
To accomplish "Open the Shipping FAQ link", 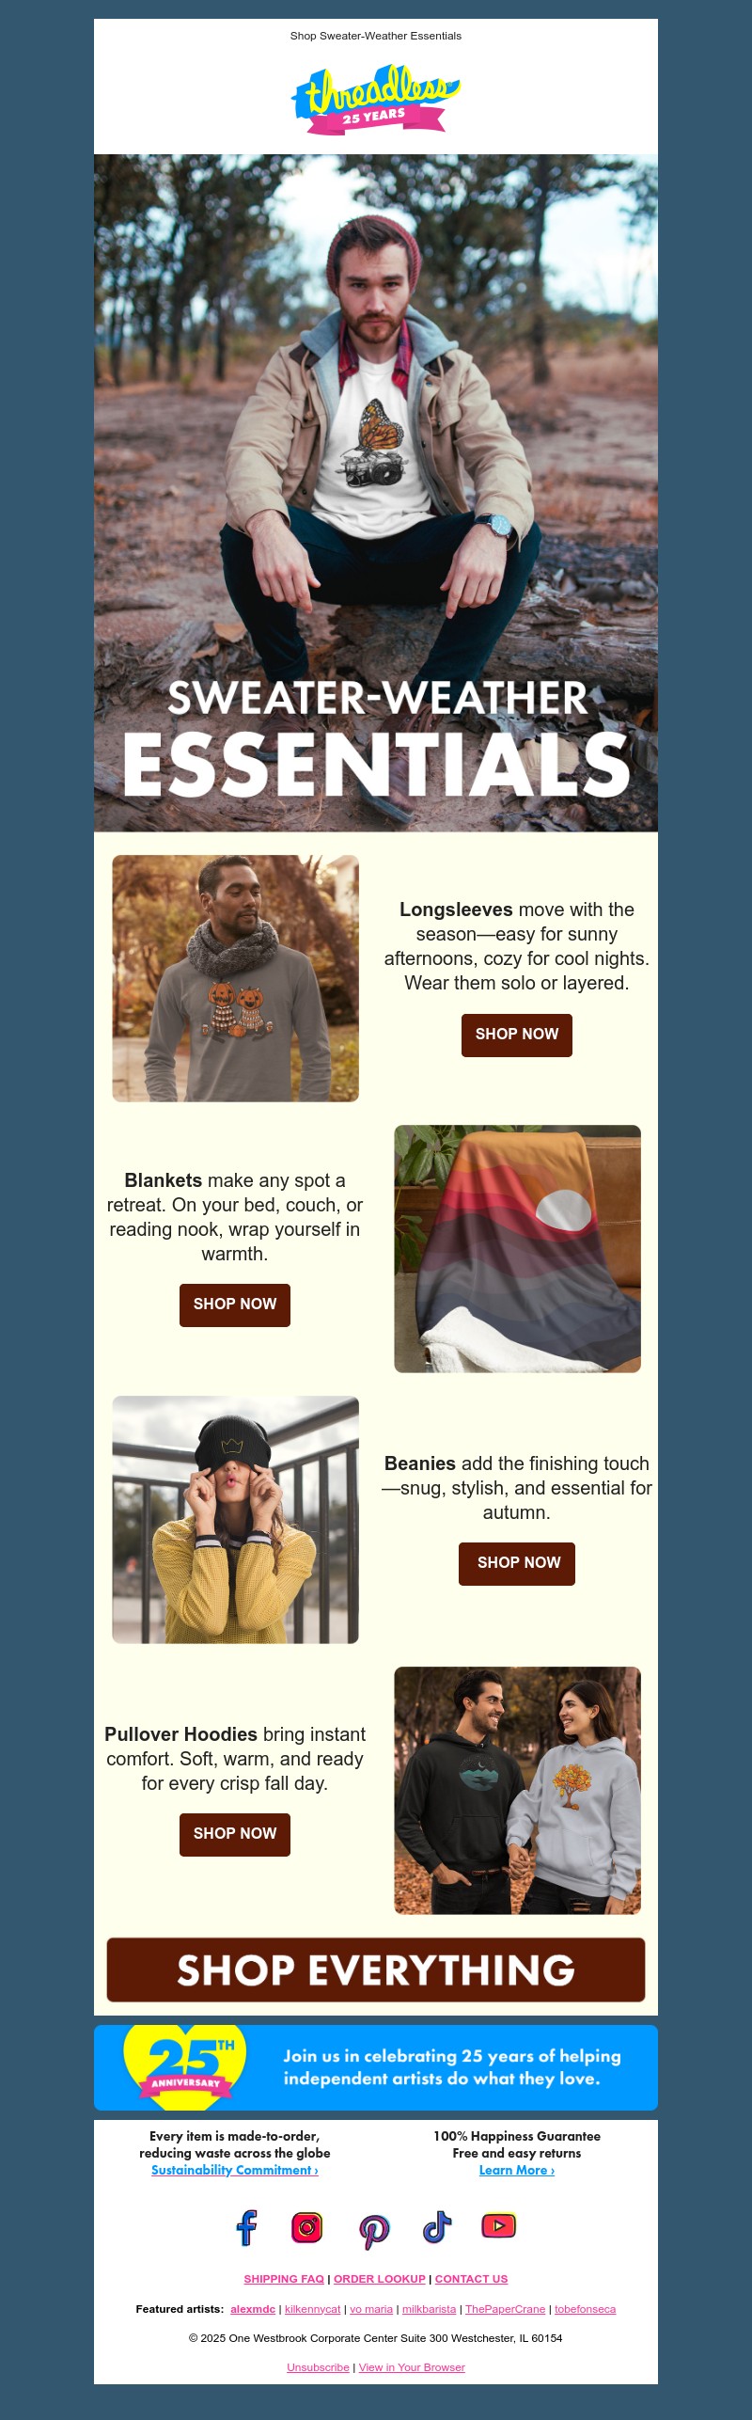I will point(284,2279).
